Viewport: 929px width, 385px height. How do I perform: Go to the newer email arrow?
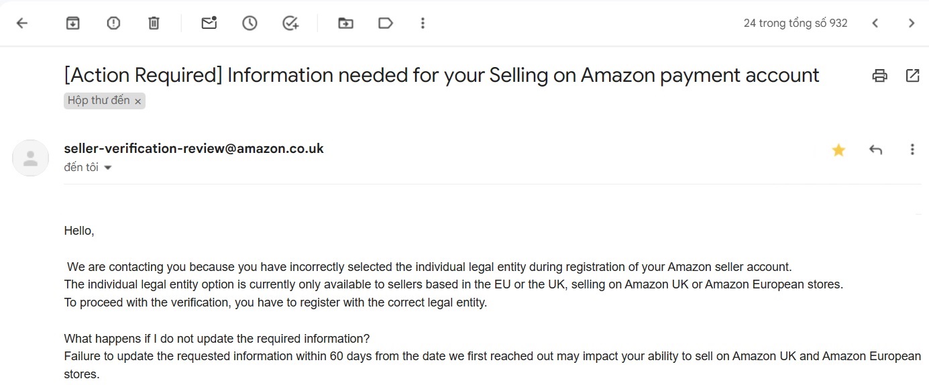tap(875, 23)
